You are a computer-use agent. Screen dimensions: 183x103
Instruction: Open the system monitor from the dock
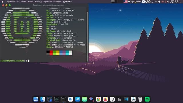click(57, 99)
